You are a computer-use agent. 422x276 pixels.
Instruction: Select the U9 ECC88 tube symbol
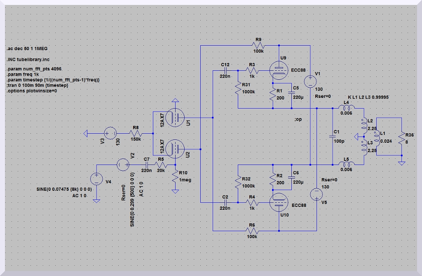click(x=279, y=70)
